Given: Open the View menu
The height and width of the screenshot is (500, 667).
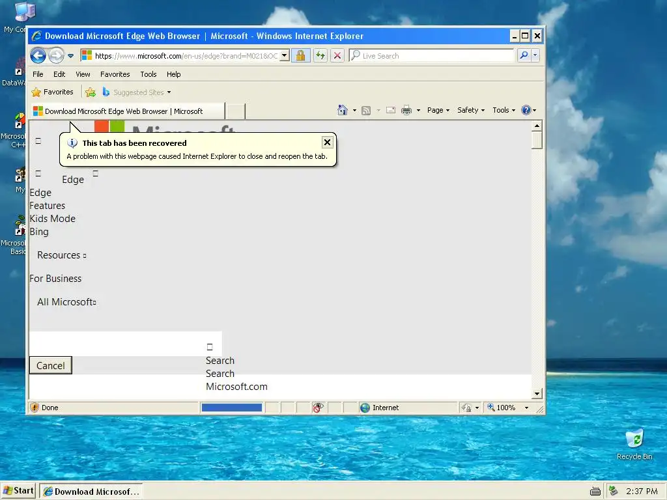Looking at the screenshot, I should click(x=83, y=74).
